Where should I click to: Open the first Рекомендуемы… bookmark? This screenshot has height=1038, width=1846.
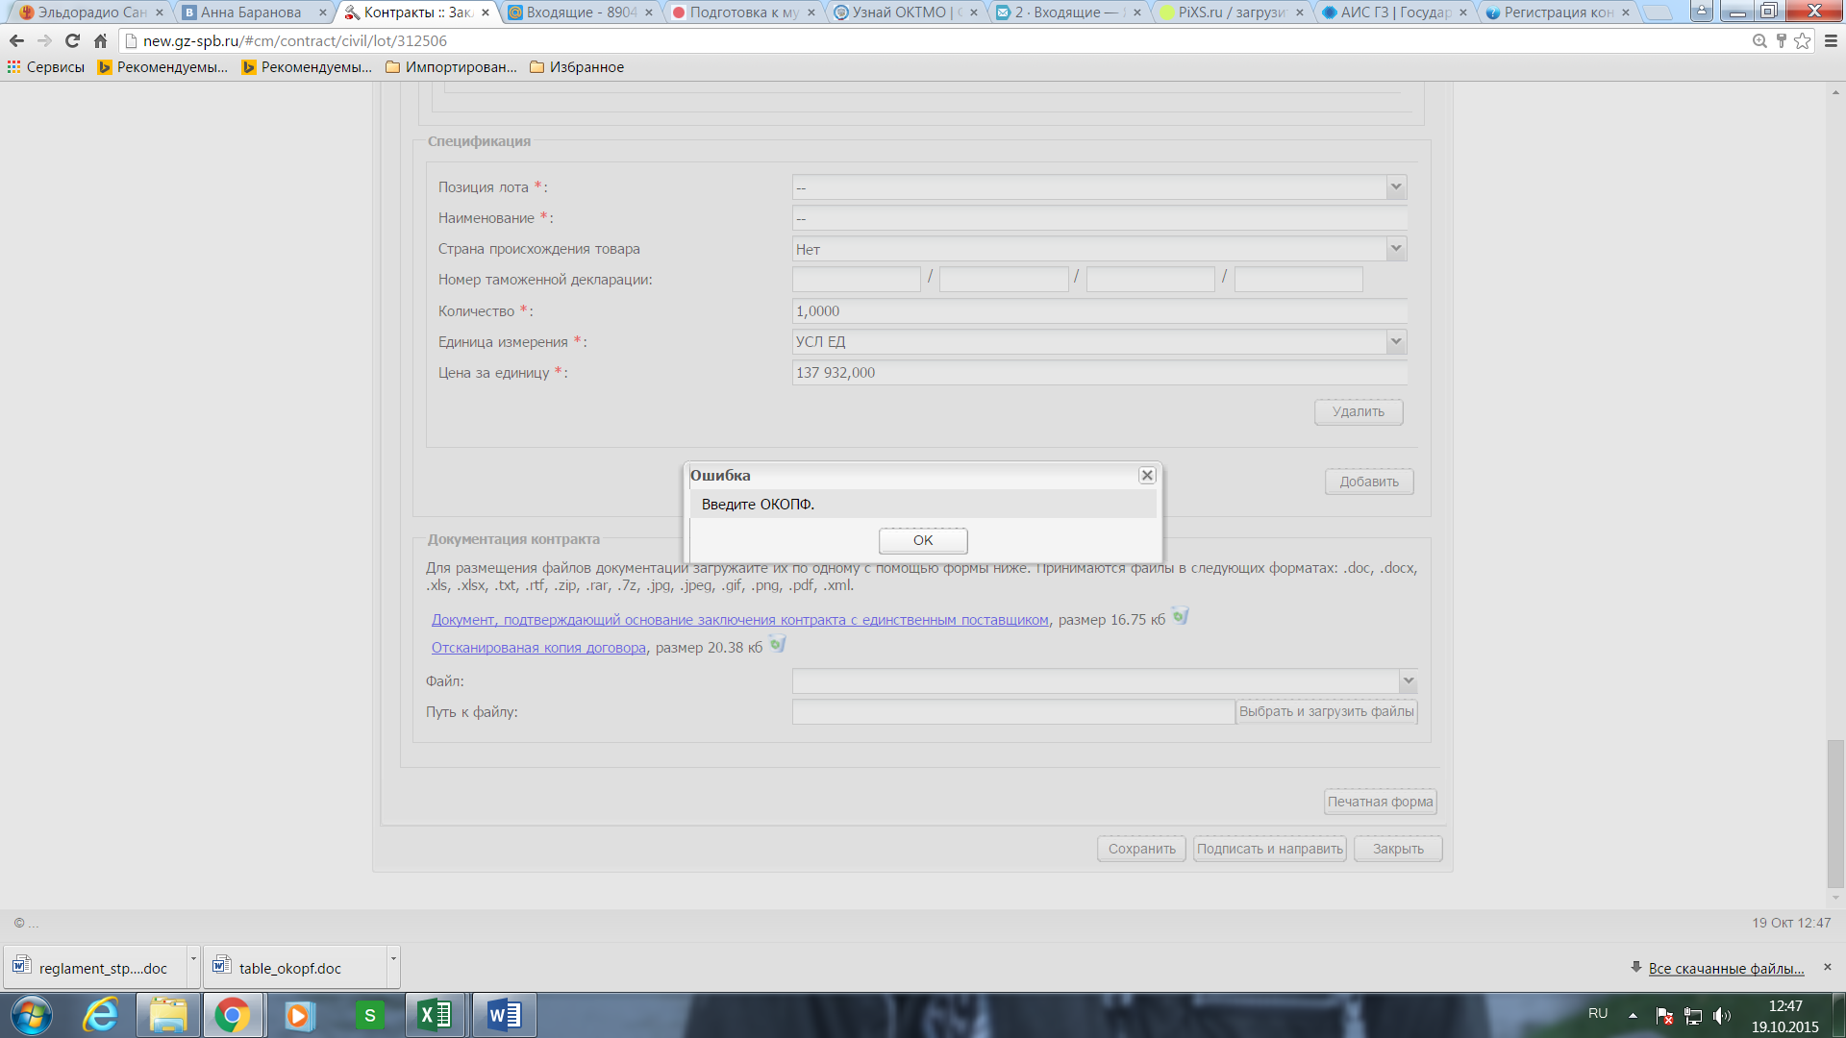click(162, 67)
